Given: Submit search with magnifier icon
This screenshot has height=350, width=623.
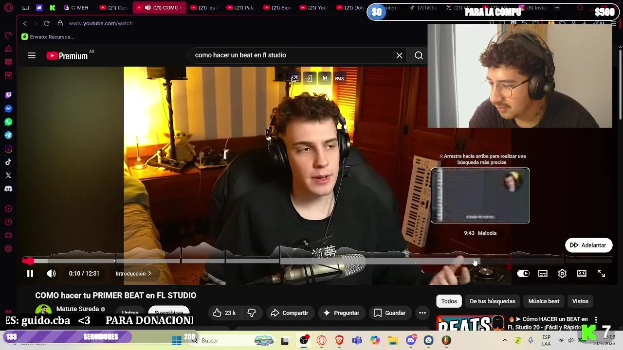Looking at the screenshot, I should tap(419, 55).
